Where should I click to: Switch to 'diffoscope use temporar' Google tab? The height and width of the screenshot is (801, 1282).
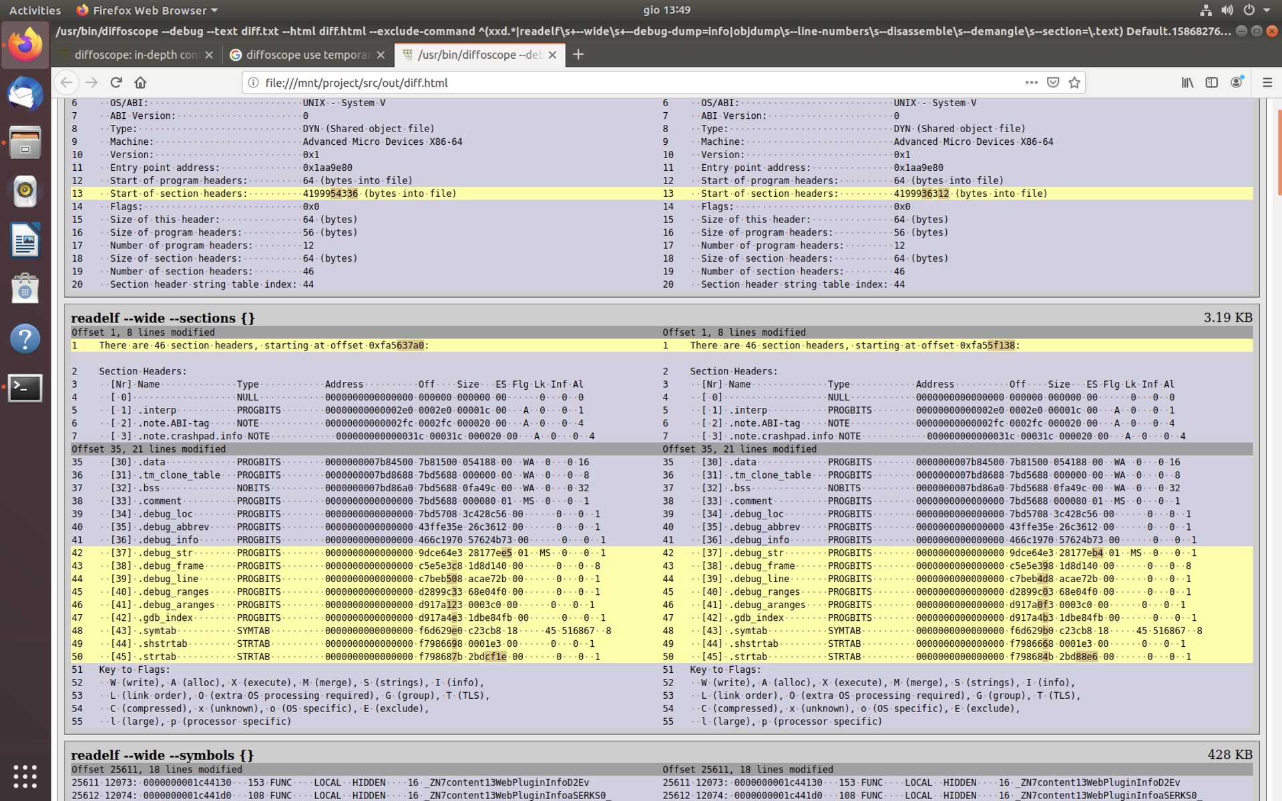308,55
